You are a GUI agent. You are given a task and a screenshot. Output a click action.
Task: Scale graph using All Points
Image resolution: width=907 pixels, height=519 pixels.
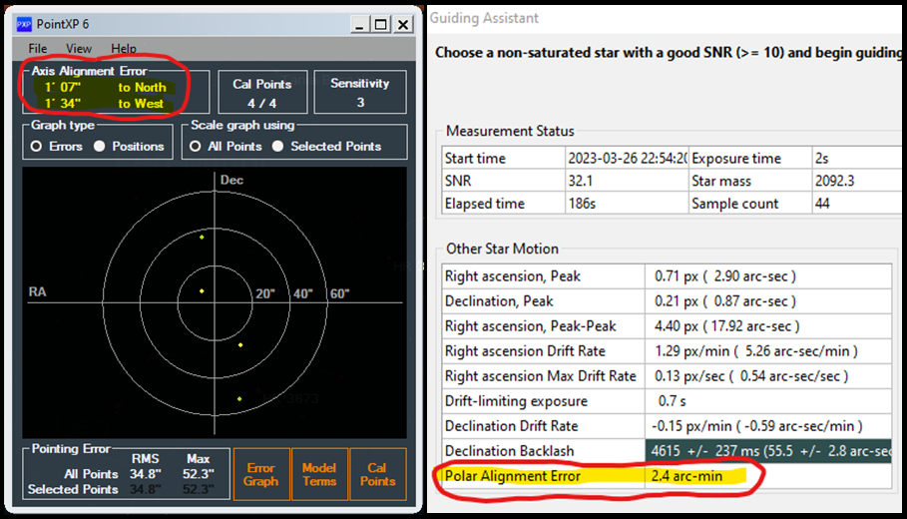pos(196,147)
